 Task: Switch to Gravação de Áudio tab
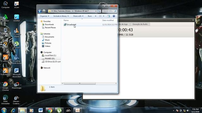pos(140,24)
